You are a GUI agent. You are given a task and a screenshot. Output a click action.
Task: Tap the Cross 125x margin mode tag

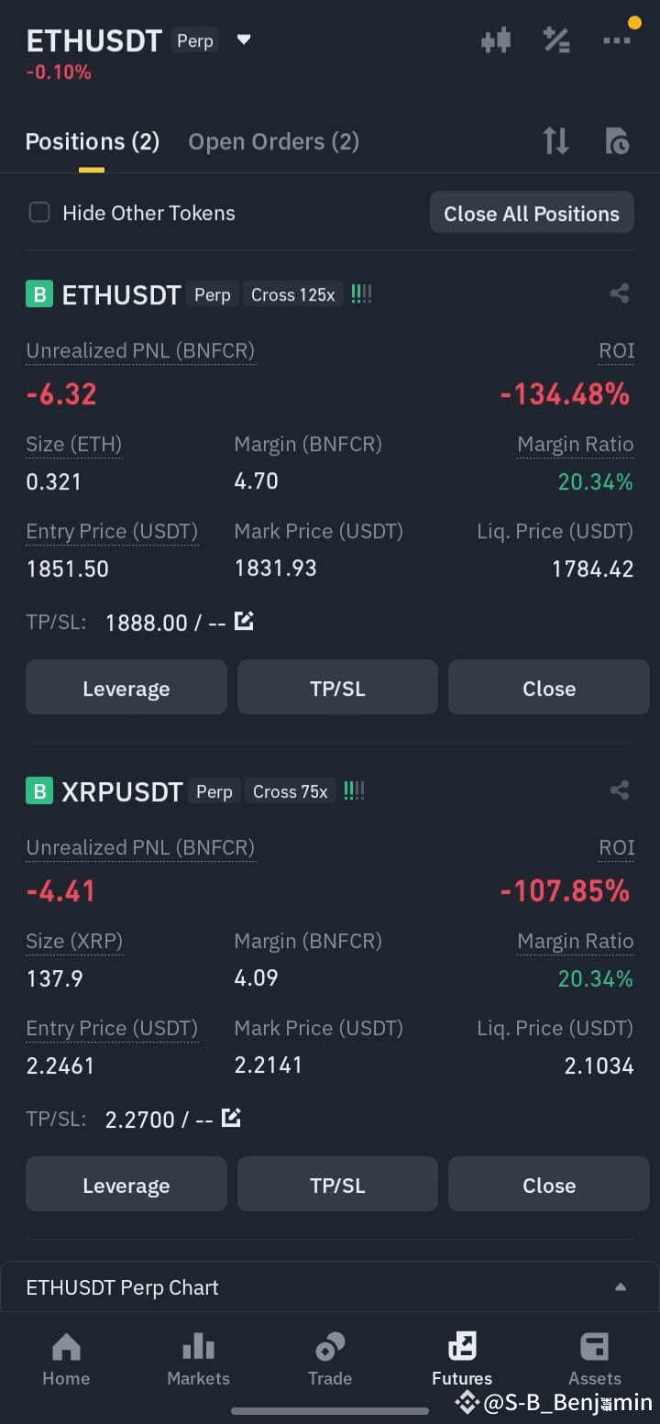[x=293, y=294]
